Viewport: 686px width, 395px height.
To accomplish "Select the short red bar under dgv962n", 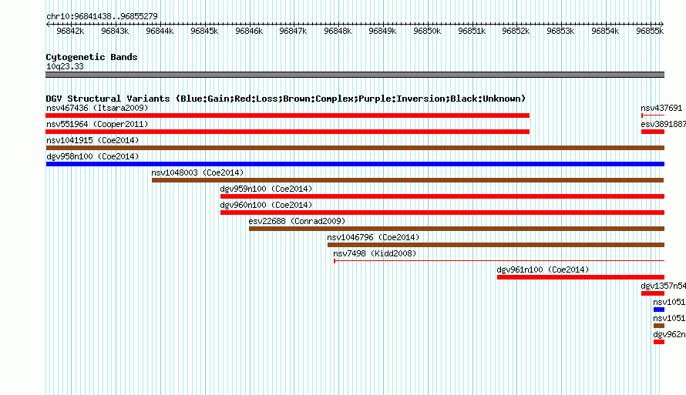I will [x=659, y=342].
